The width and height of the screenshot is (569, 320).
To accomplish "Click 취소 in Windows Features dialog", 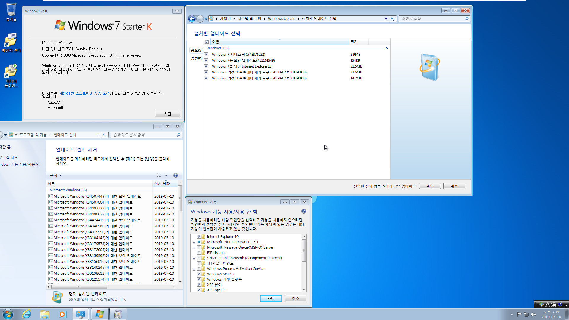I will [x=295, y=299].
